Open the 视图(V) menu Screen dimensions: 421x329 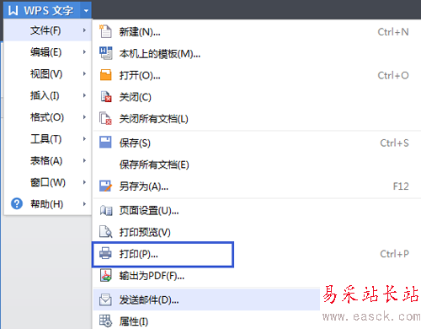[48, 73]
